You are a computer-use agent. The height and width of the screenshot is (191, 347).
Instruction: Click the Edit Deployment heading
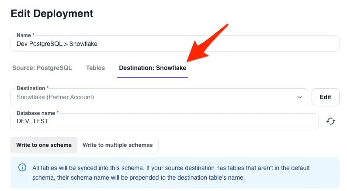pyautogui.click(x=52, y=14)
